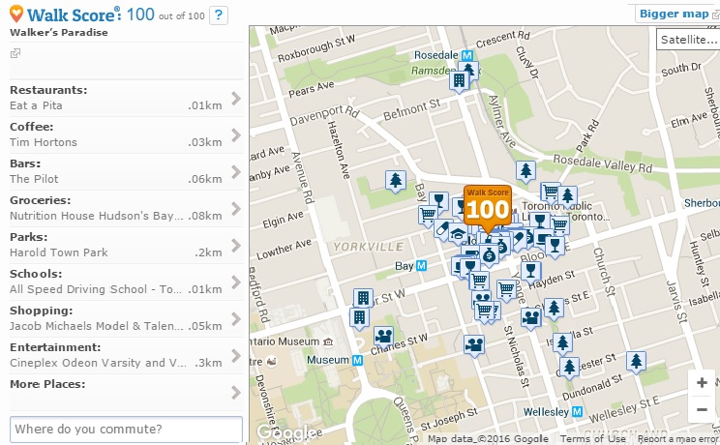Select the tree marker on Isabella St

(x=562, y=343)
